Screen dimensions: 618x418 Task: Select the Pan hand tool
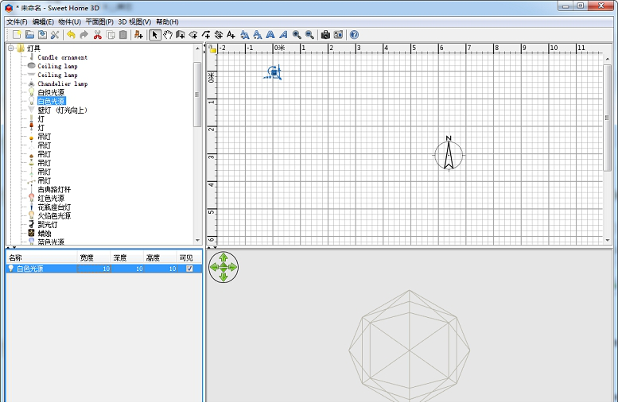(168, 35)
